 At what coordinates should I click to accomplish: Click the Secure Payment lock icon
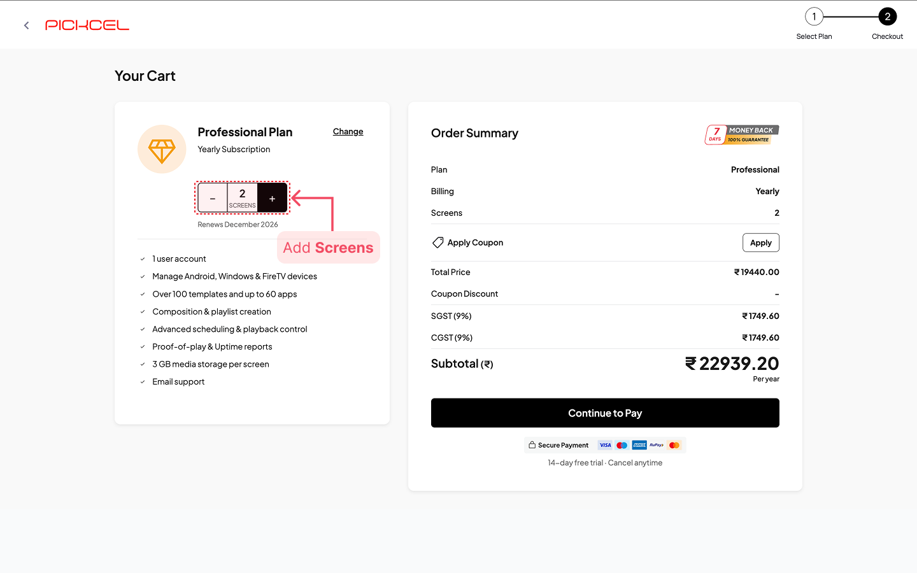532,445
